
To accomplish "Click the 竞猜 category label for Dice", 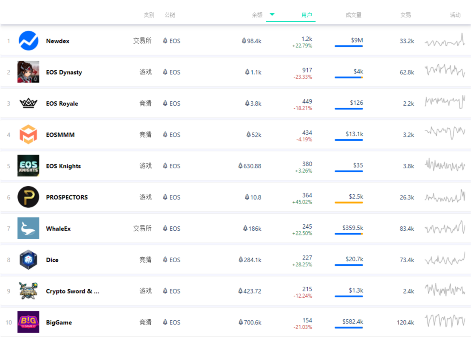I will pos(145,260).
